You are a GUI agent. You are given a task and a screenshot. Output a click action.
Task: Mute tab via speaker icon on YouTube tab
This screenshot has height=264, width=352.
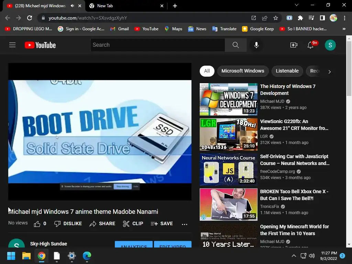tap(72, 6)
